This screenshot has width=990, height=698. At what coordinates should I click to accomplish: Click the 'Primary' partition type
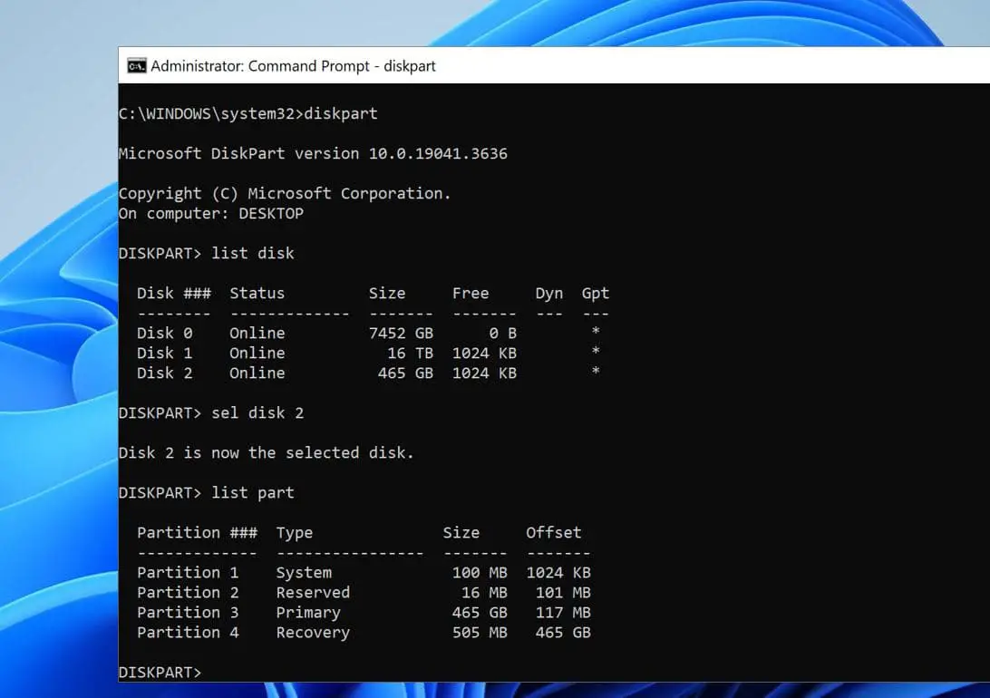tap(308, 613)
